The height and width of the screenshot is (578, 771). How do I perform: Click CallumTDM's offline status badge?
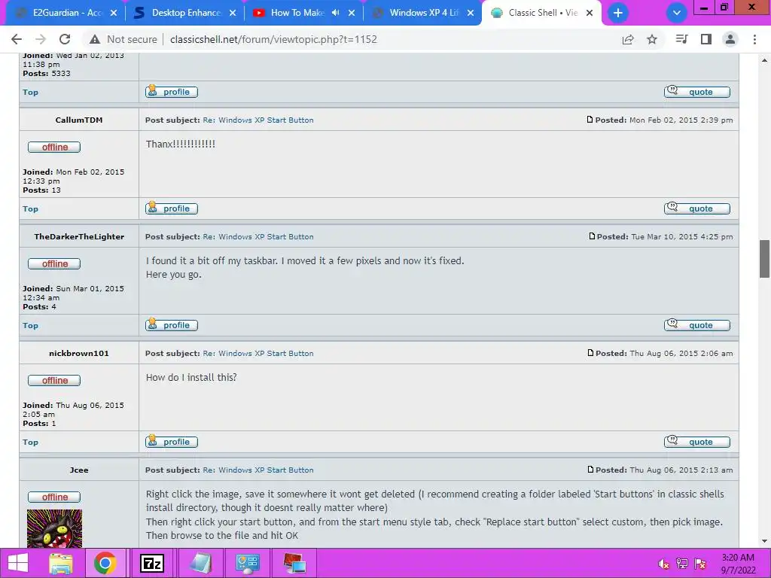click(x=54, y=147)
